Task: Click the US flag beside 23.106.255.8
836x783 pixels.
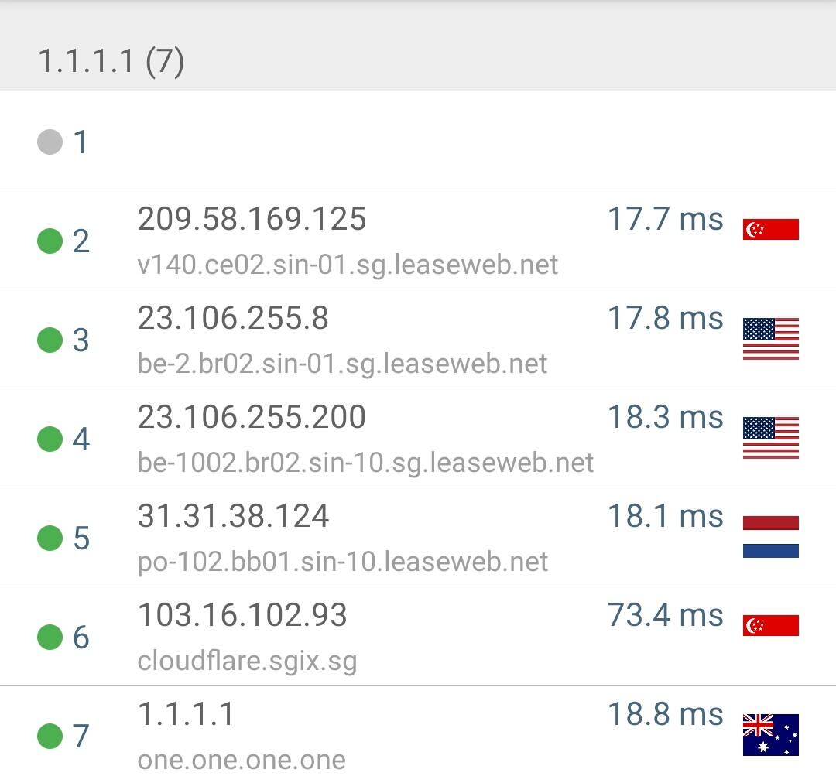Action: [770, 339]
